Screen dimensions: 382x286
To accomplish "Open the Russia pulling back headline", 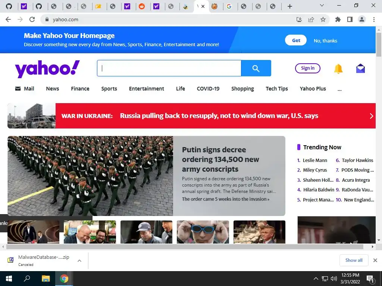I will tap(219, 116).
